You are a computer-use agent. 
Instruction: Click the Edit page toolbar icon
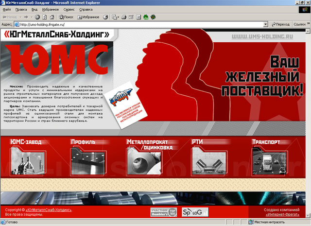tap(131, 17)
